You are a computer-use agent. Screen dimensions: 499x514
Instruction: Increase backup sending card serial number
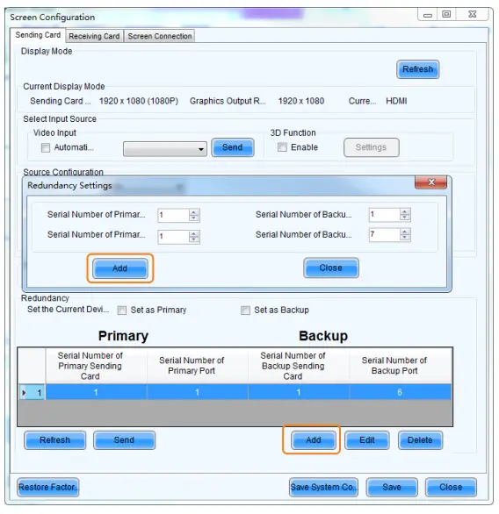point(405,211)
